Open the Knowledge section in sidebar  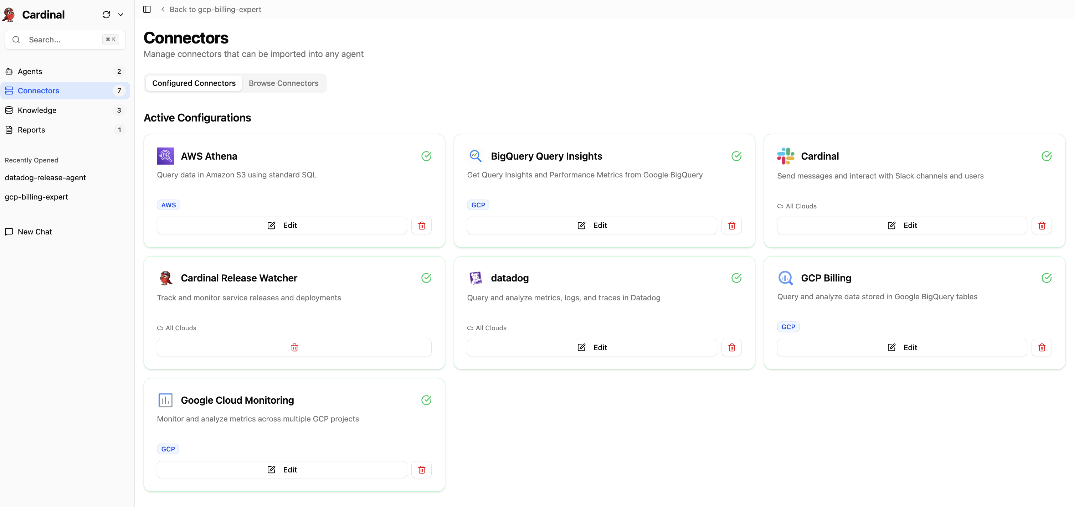coord(37,110)
